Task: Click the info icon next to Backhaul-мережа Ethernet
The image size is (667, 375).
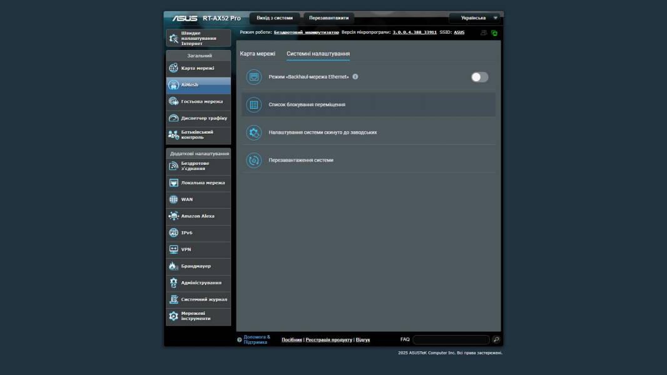Action: click(355, 77)
